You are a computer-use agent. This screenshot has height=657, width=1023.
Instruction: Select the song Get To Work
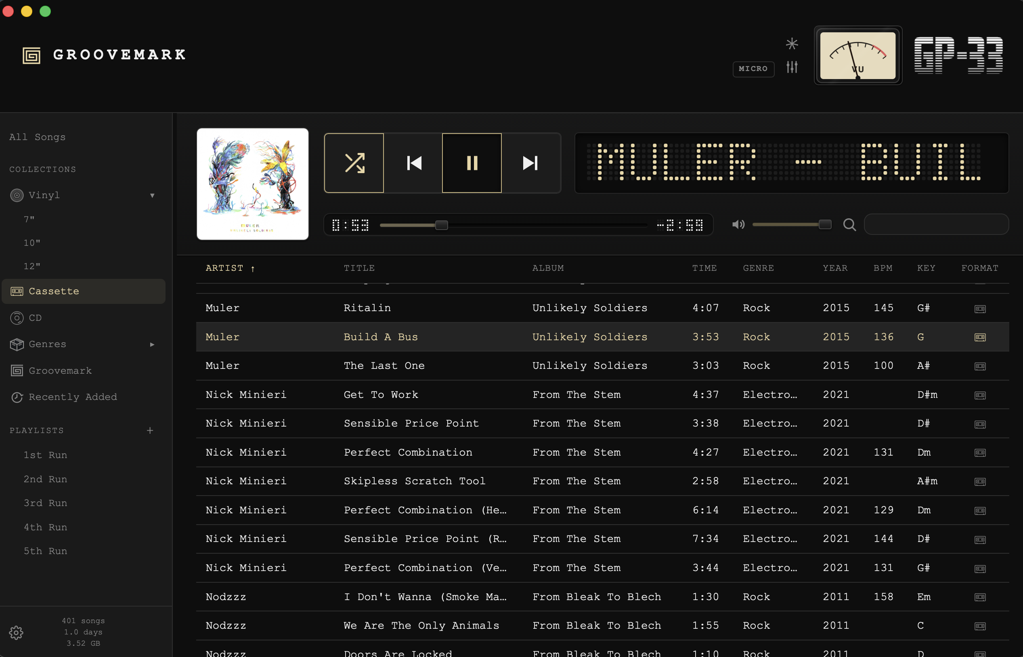point(602,395)
